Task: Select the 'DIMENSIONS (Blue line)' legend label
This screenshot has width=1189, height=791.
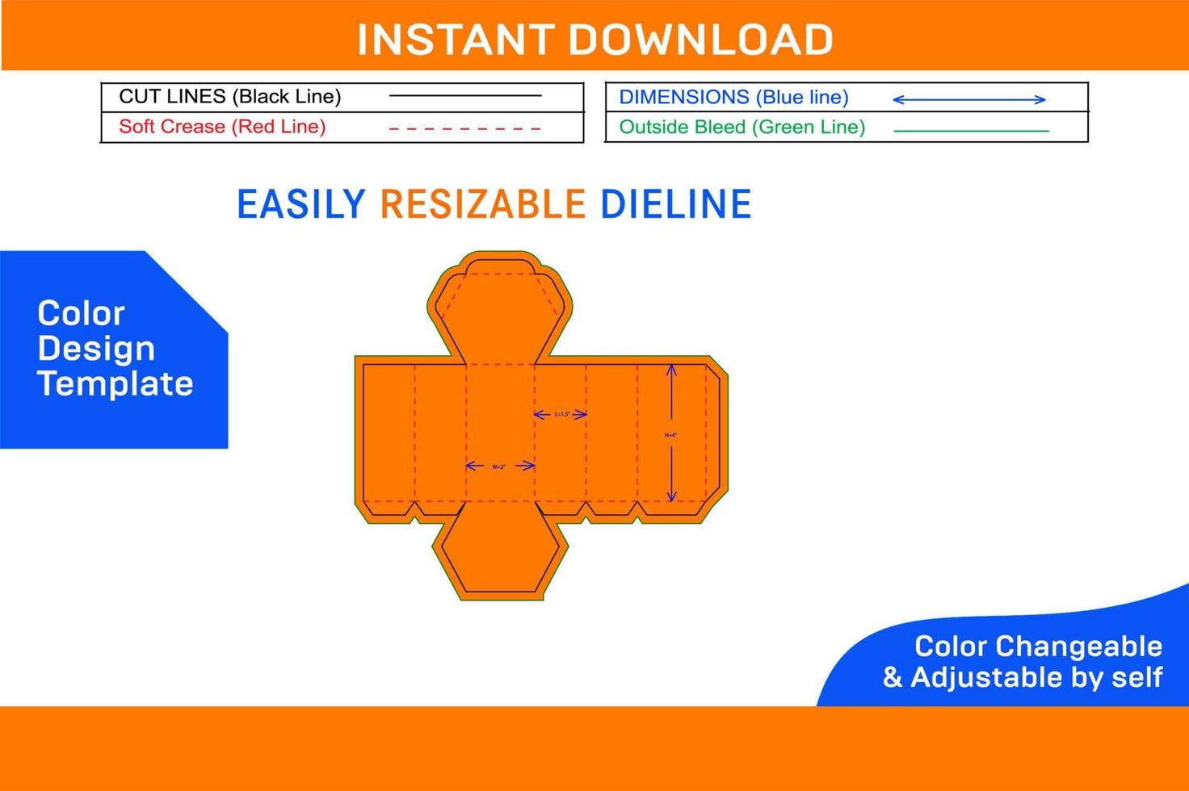Action: (733, 98)
